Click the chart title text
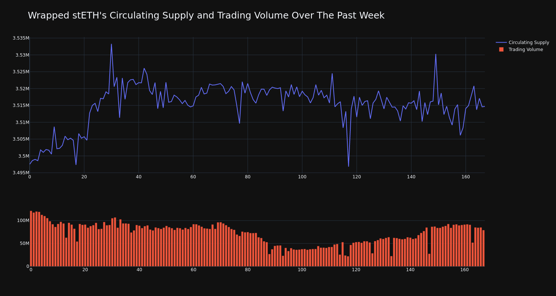Viewport: 556px width, 296px height. pyautogui.click(x=206, y=16)
